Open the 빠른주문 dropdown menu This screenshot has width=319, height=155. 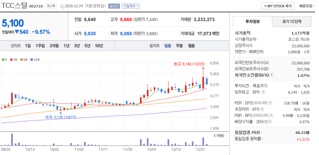(307, 6)
